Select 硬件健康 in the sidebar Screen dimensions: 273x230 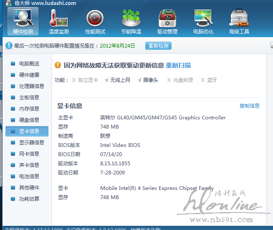coord(29,75)
